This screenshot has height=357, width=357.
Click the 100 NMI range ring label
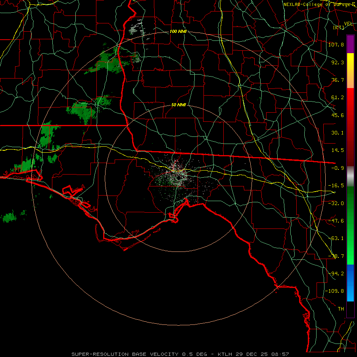178,31
